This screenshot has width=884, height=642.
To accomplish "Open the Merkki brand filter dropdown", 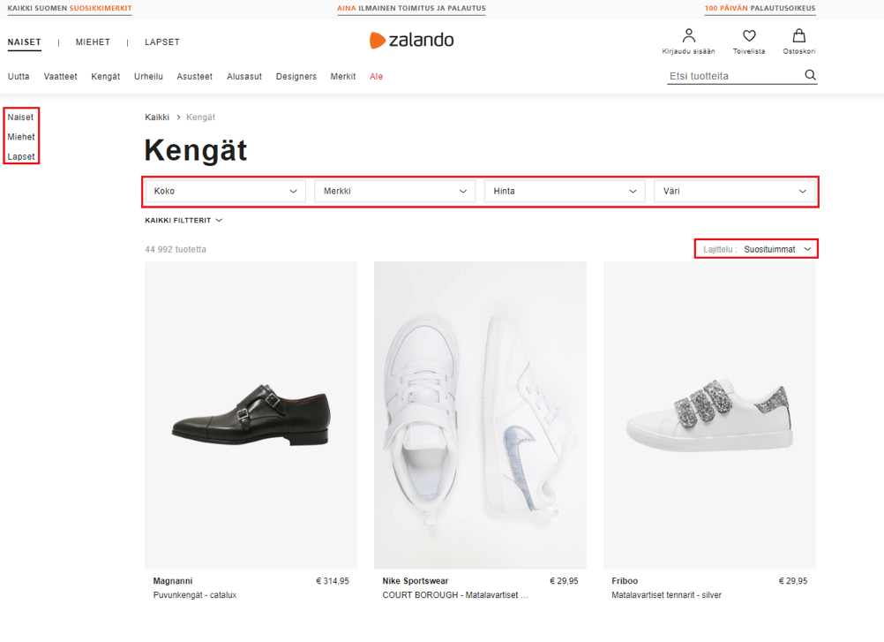I will [x=395, y=192].
